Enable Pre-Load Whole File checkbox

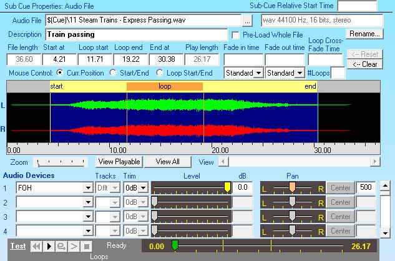pyautogui.click(x=235, y=35)
